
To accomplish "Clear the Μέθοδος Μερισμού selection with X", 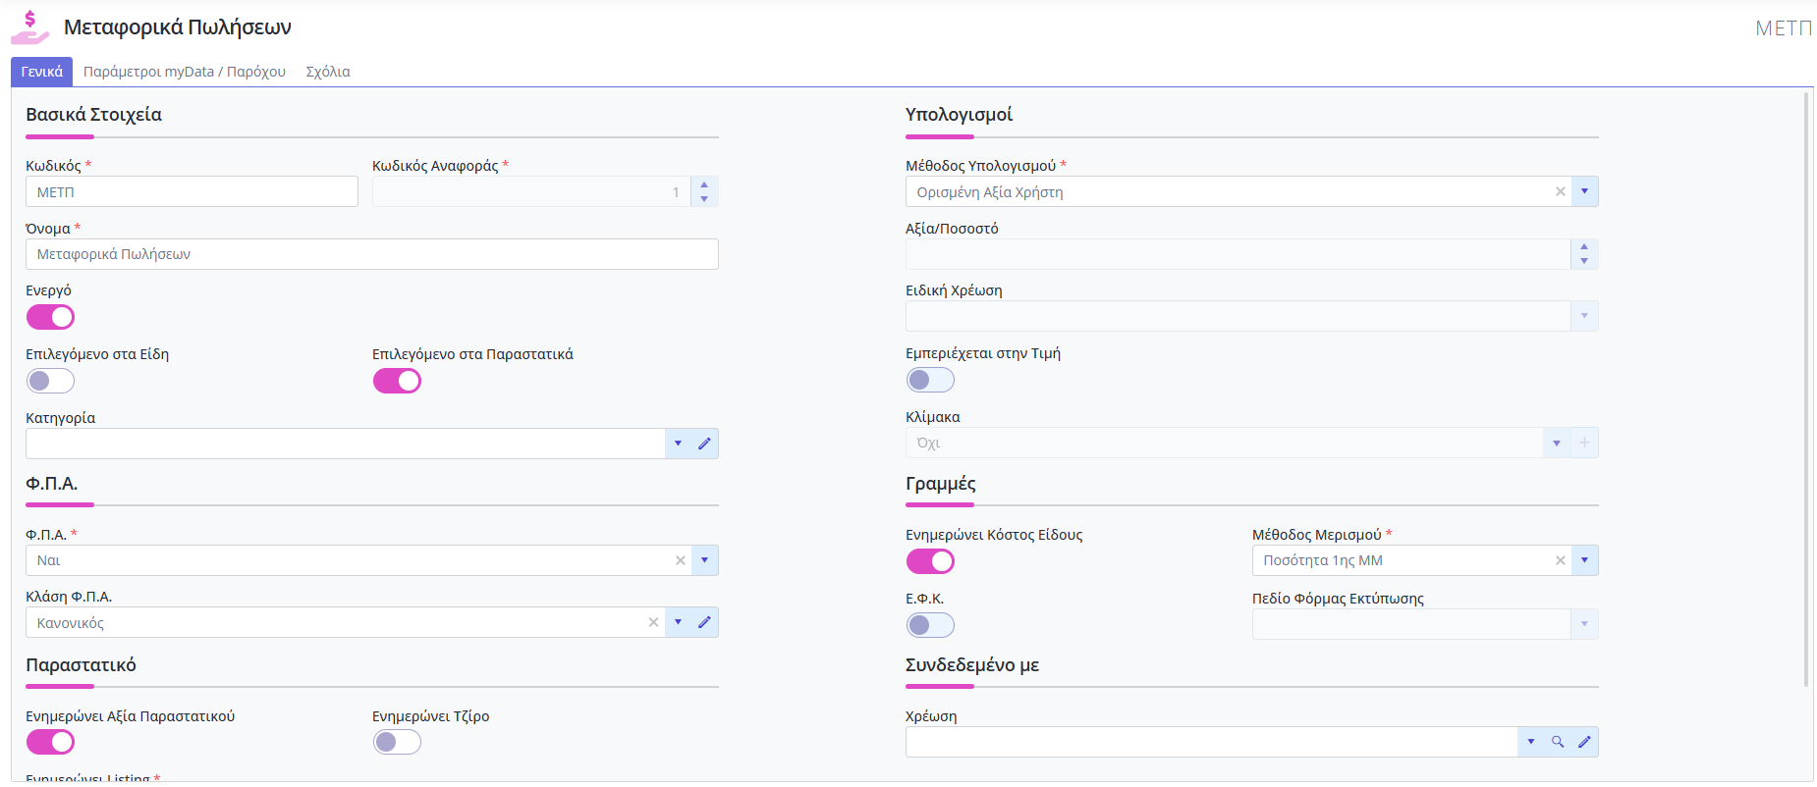I will (x=1560, y=560).
